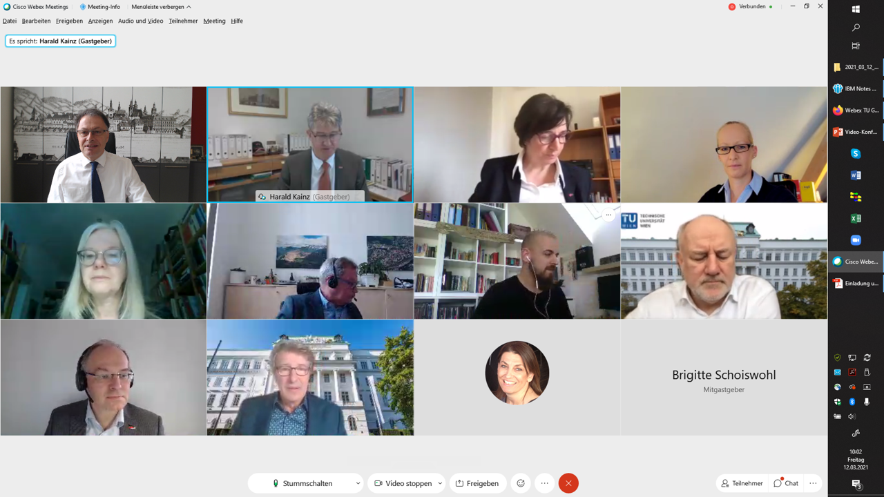Open the Audio und Video menu

point(140,21)
